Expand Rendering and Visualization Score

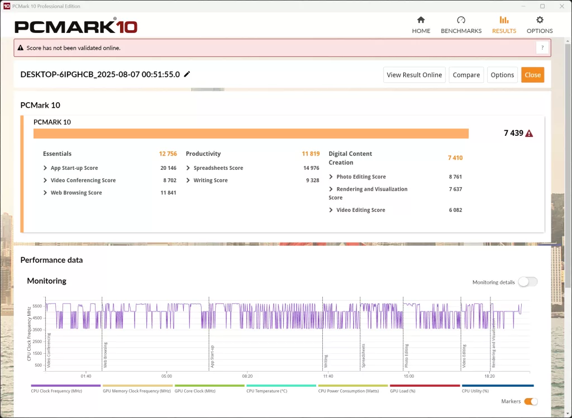[x=331, y=189]
